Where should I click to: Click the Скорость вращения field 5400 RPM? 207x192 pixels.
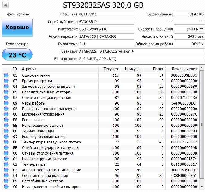pyautogui.click(x=189, y=29)
